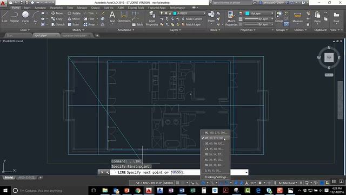Open the Start file tab
The width and height of the screenshot is (346, 195).
(10, 35)
